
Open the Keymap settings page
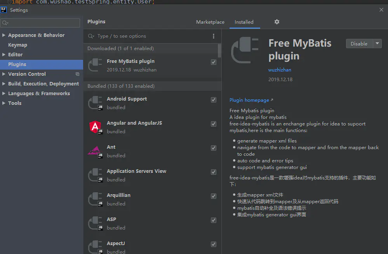click(x=17, y=45)
